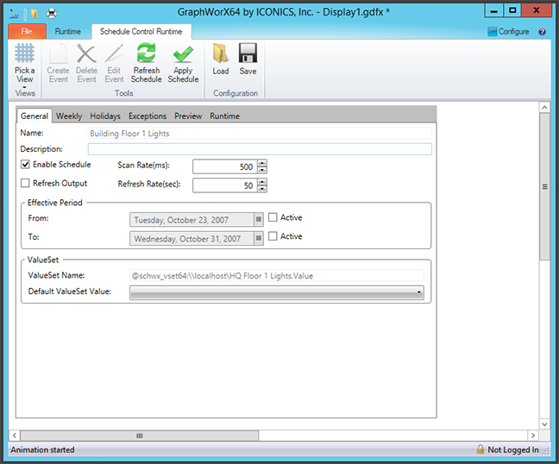Expand the Default ValueSet Value dropdown
This screenshot has height=464, width=559.
tap(419, 293)
